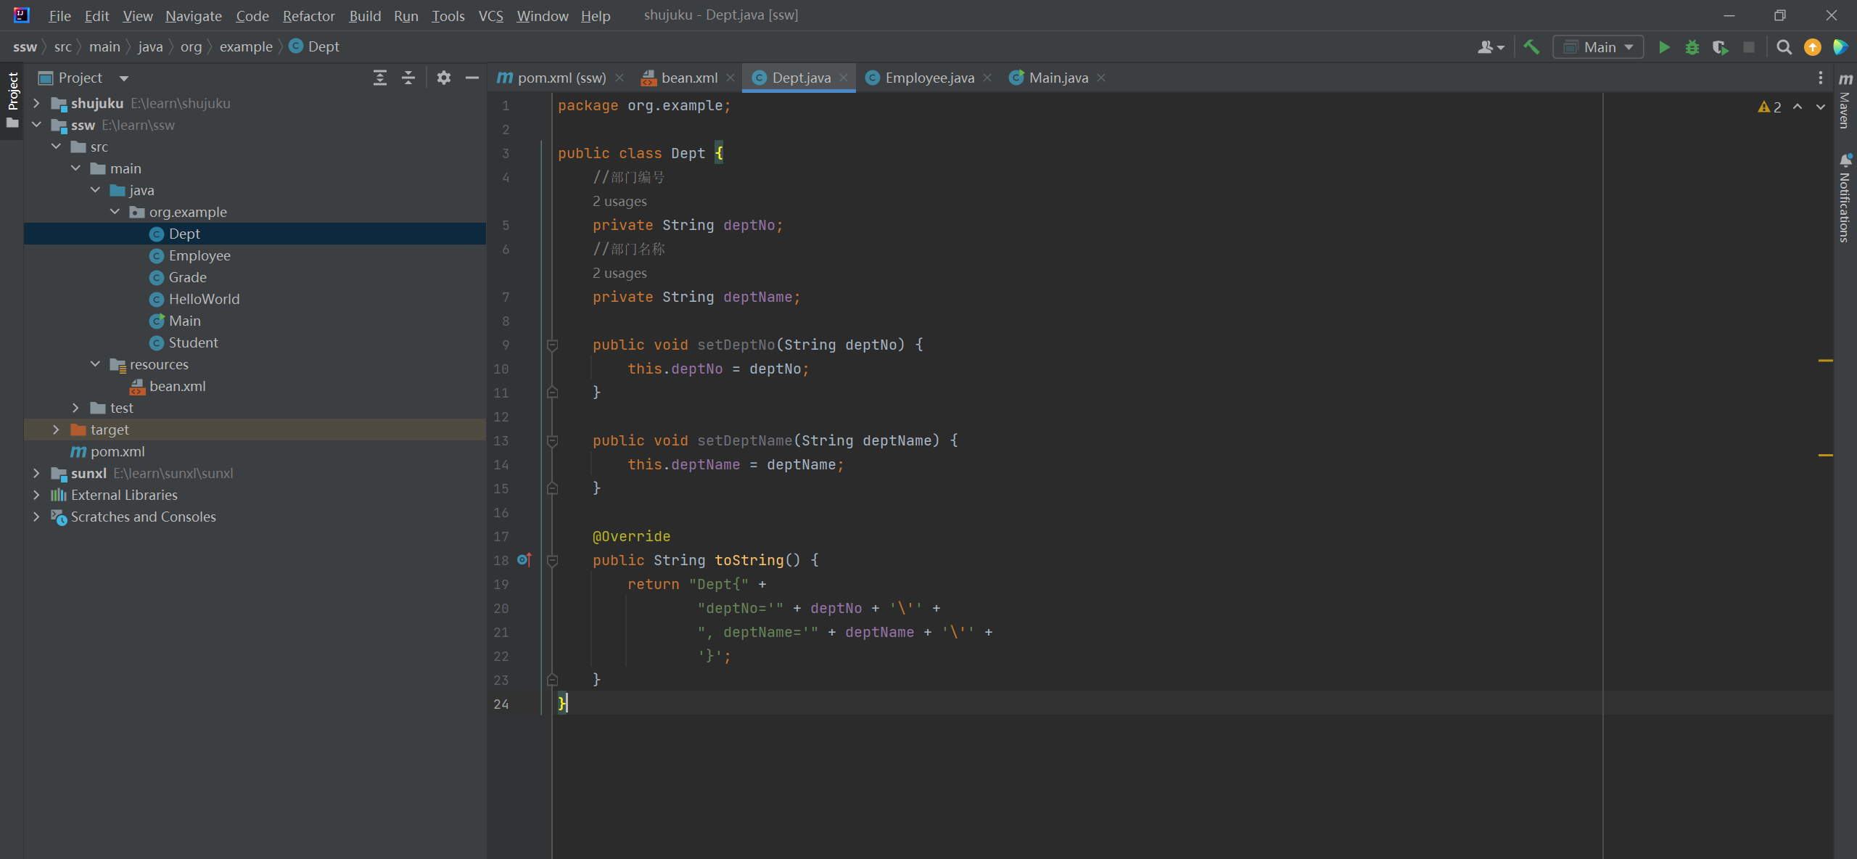Open Search Everywhere magnifier icon
The image size is (1857, 859).
(1784, 47)
